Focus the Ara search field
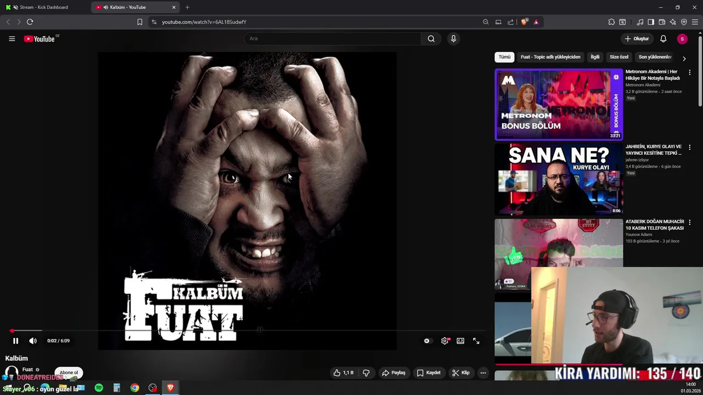 coord(333,38)
